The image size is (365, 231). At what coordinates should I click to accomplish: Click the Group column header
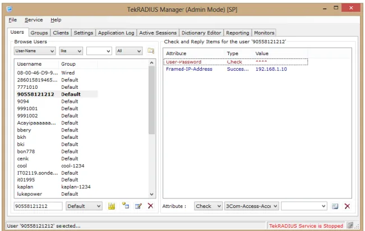point(78,64)
